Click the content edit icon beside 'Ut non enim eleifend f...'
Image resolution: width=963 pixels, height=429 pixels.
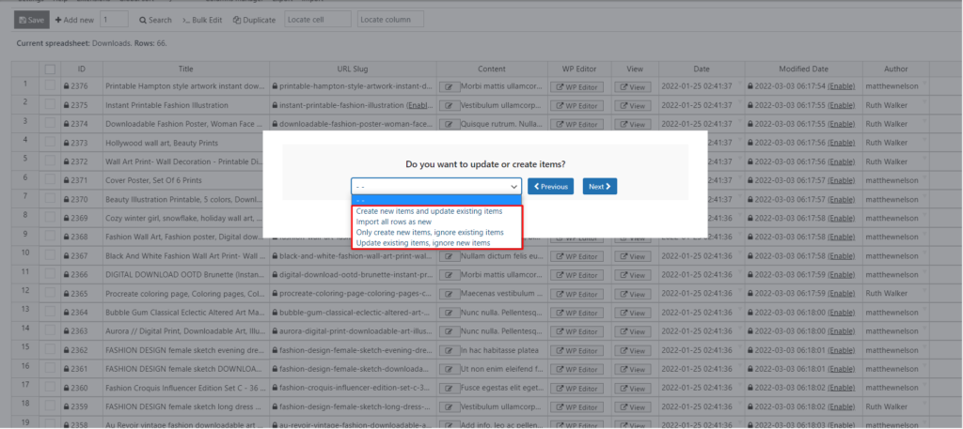coord(449,370)
